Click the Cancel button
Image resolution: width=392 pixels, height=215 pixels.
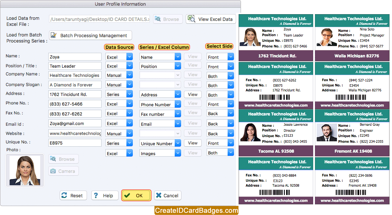[x=168, y=196]
